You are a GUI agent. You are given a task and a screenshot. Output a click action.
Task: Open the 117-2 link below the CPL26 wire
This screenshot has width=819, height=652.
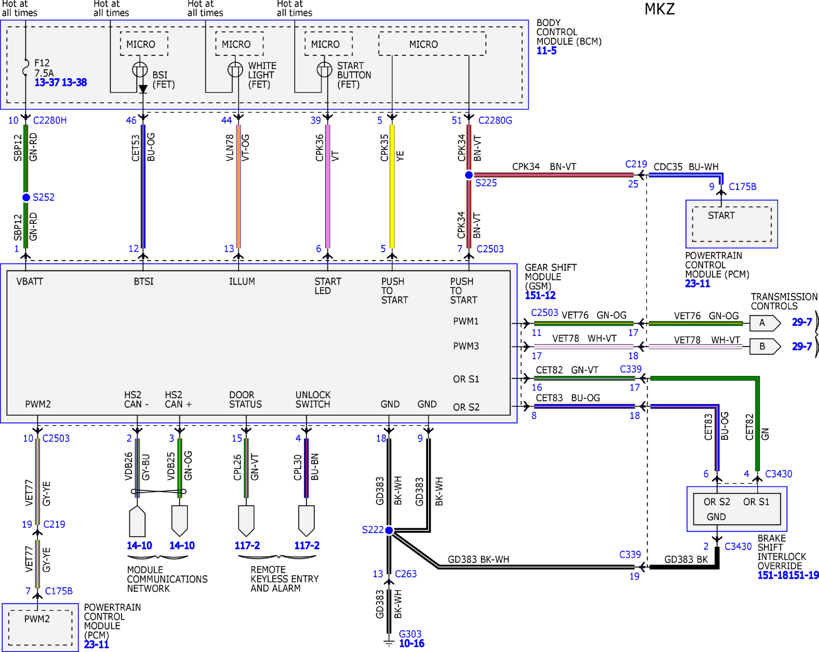pos(247,546)
